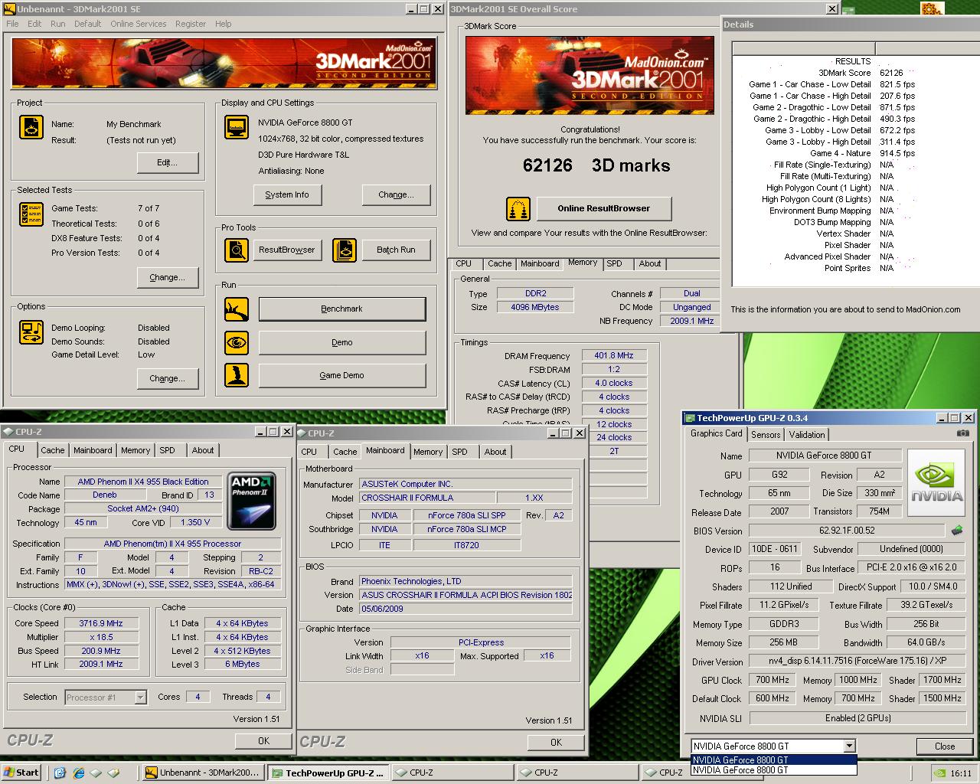Switch to Unbenannt 3DMark2001 taskbar button

point(203,773)
